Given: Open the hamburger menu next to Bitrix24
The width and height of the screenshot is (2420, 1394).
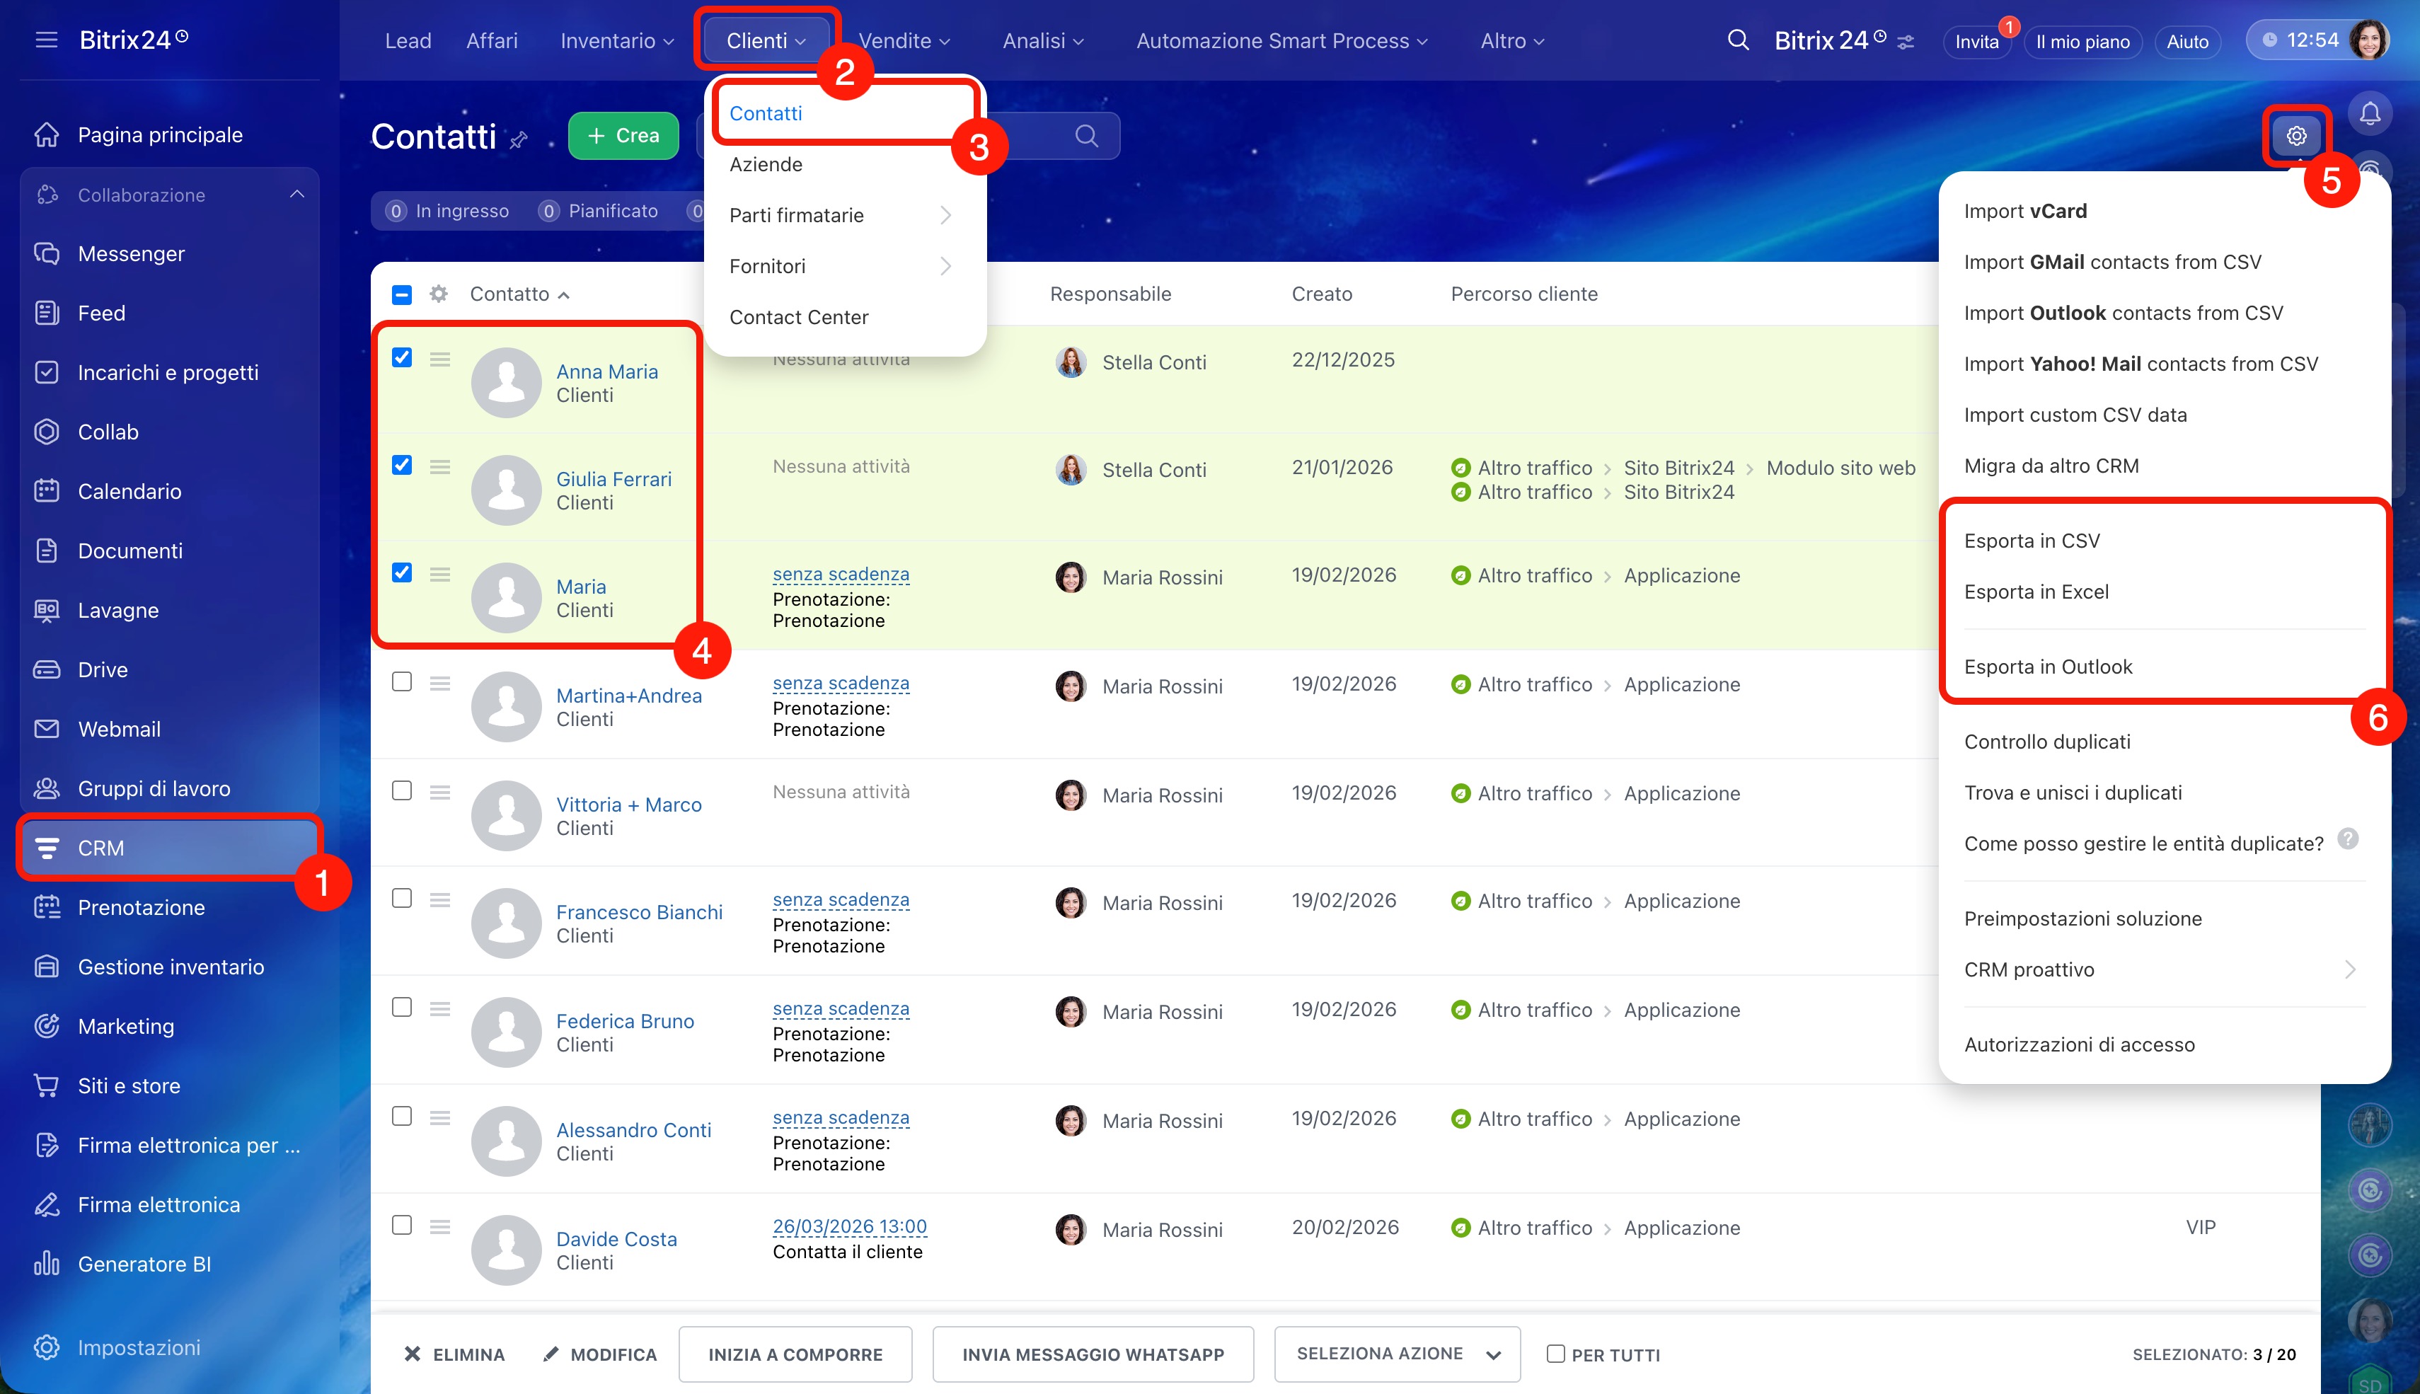Looking at the screenshot, I should pyautogui.click(x=46, y=40).
